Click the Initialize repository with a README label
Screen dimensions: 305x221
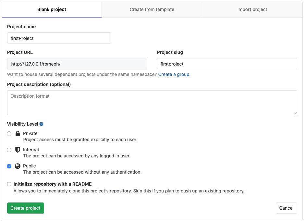53,184
